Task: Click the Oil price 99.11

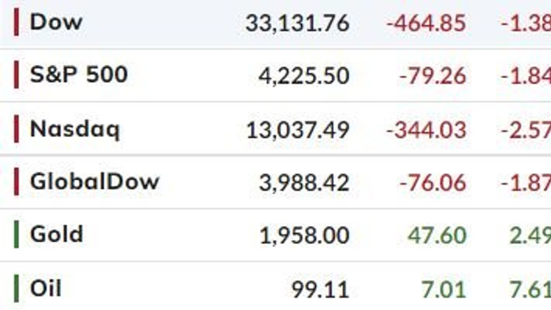Action: 320,290
